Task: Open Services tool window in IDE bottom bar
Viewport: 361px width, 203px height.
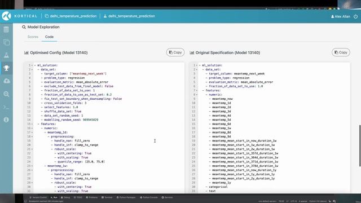Action: point(167,197)
